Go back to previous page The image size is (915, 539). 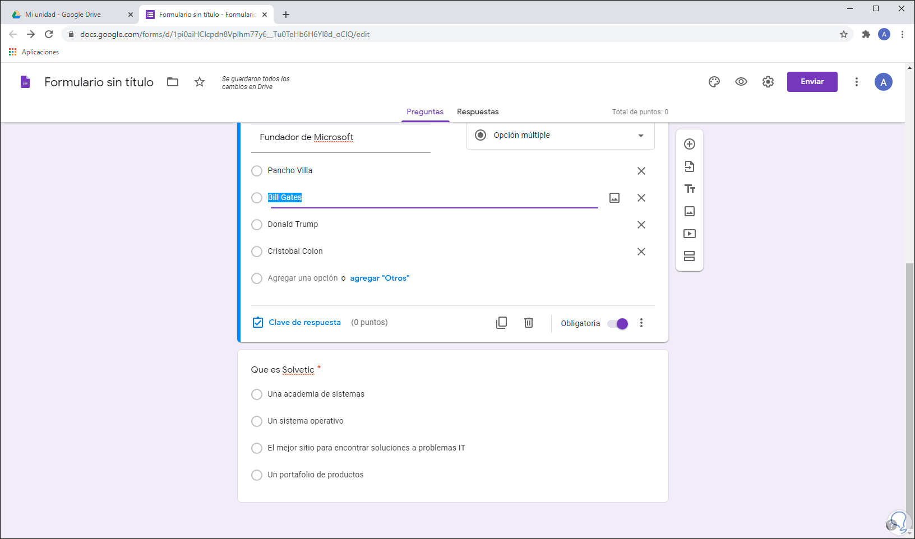point(13,34)
